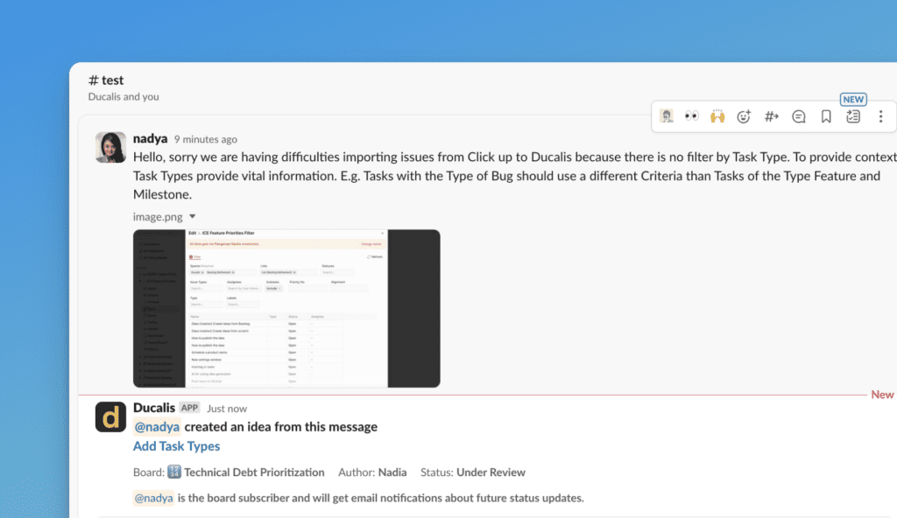
Task: Open the #test channel header details
Action: pos(106,80)
